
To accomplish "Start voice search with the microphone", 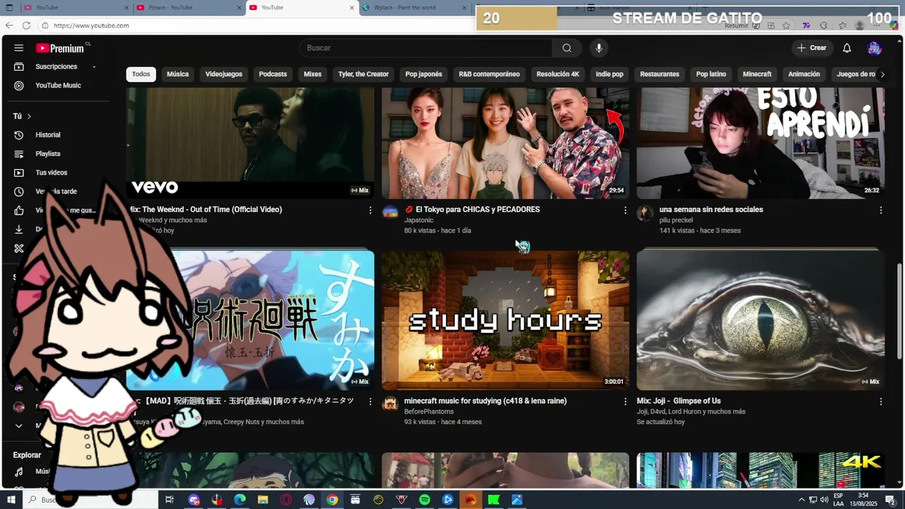I will point(599,48).
